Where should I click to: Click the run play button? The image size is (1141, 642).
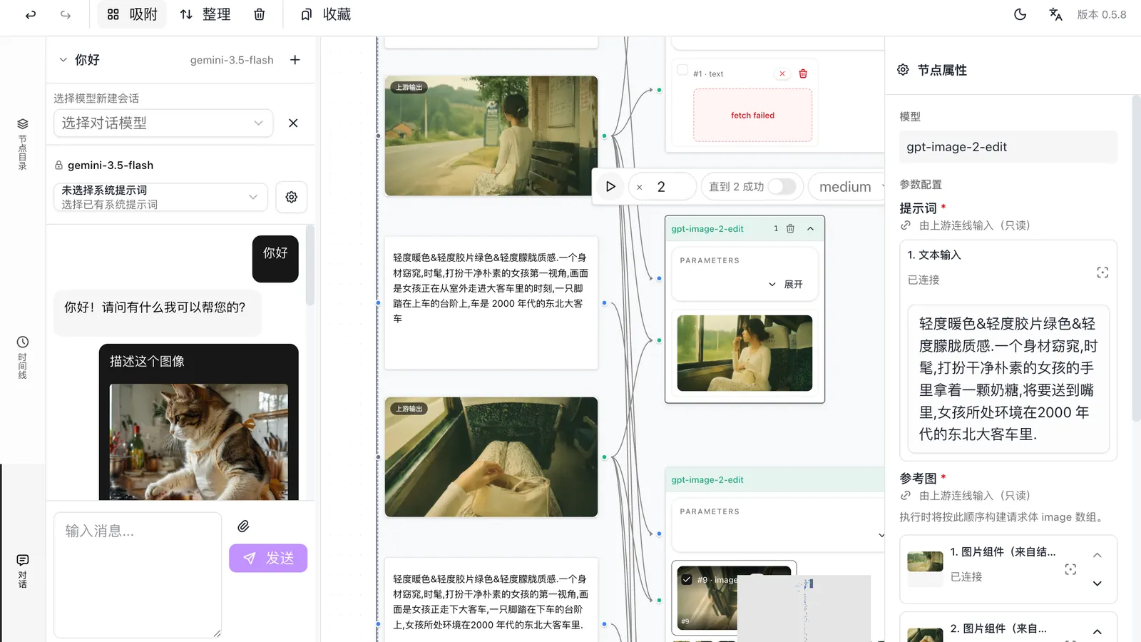[x=610, y=186]
